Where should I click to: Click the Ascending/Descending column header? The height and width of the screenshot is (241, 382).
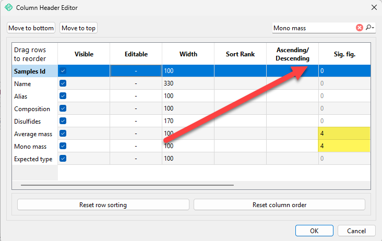(x=292, y=54)
